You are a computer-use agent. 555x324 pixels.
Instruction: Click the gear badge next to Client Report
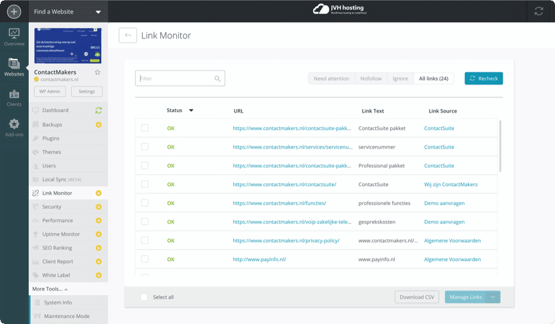pos(99,262)
